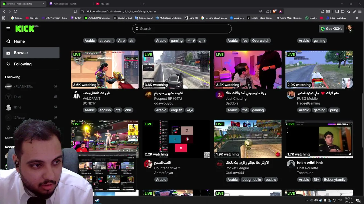This screenshot has height=204, width=364.
Task: Open followed channel xFLANKERx
Action: 23,86
